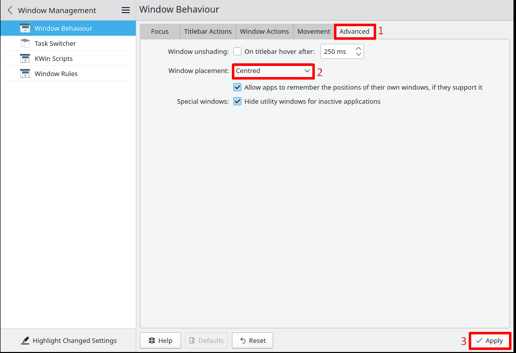
Task: Click Highlight Changed Settings
Action: tap(68, 340)
